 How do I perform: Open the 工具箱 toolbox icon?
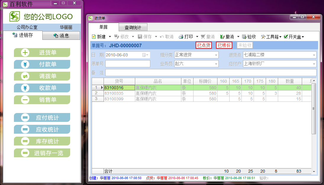pyautogui.click(x=263, y=37)
